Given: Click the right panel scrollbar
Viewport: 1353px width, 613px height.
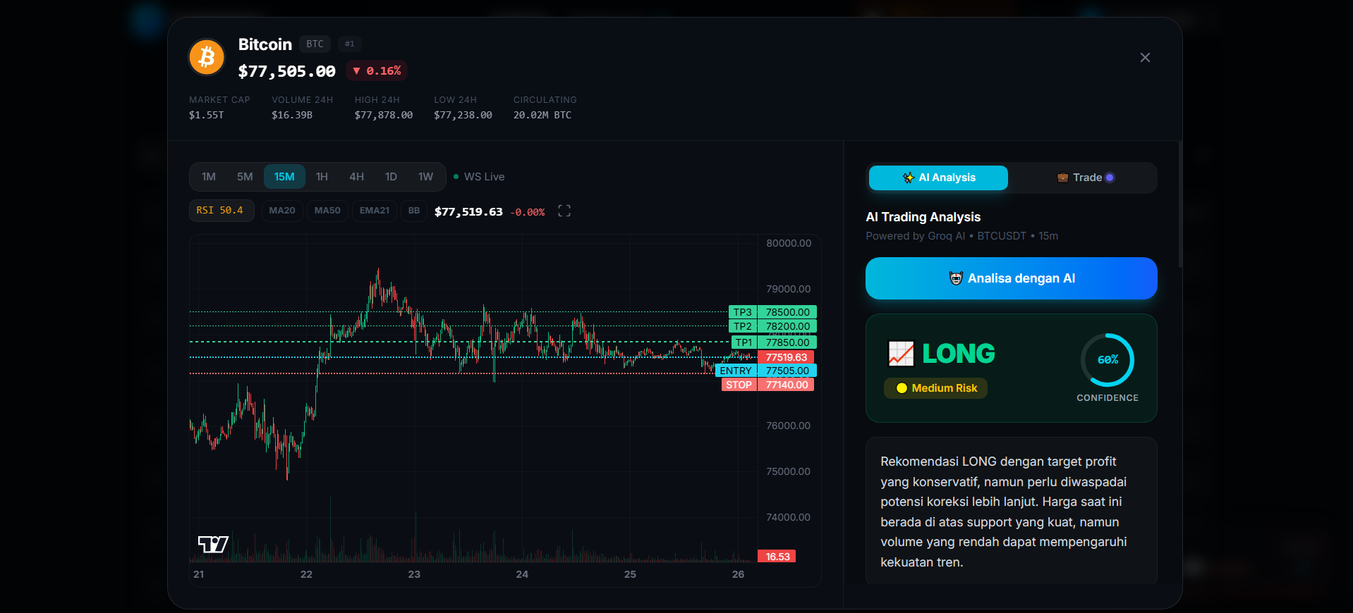Looking at the screenshot, I should click(1180, 204).
